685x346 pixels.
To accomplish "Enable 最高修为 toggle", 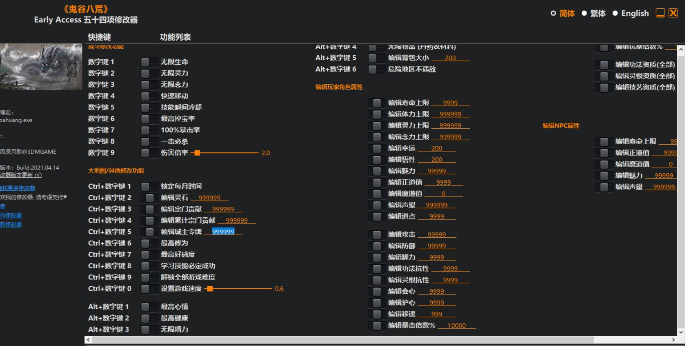I will coord(149,243).
